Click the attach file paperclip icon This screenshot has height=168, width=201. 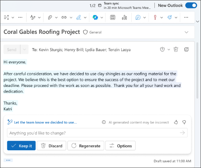pos(50,17)
